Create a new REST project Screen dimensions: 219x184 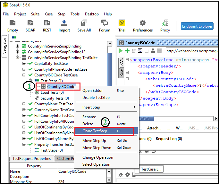47,26
